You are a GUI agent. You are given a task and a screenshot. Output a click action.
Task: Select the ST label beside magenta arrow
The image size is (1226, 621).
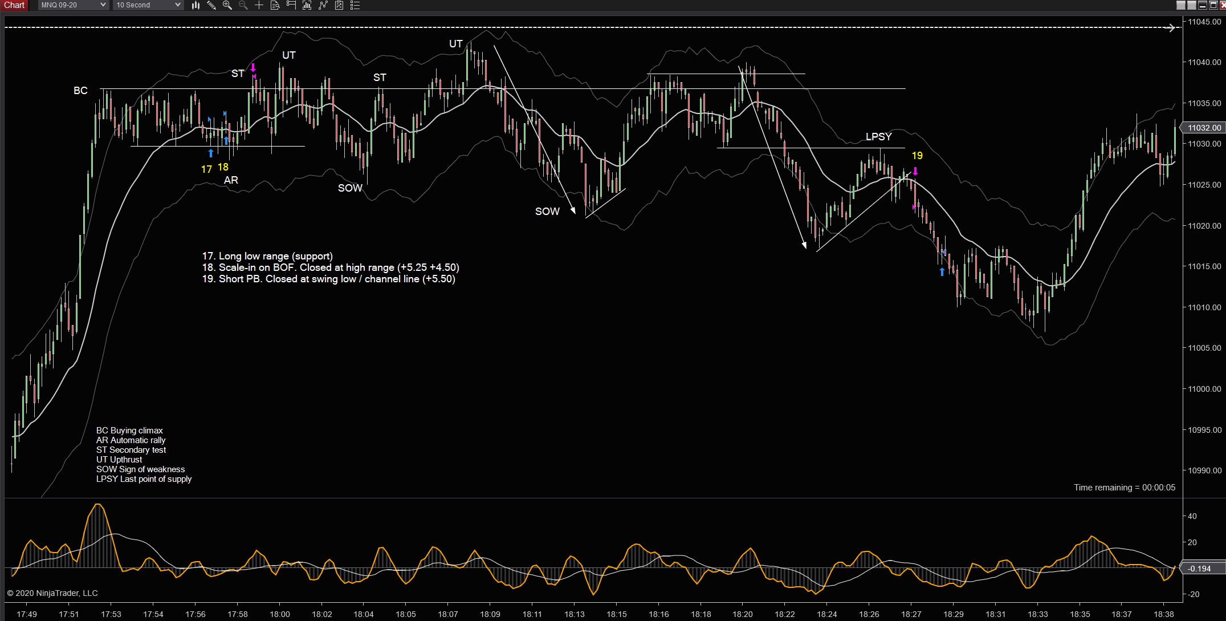238,74
